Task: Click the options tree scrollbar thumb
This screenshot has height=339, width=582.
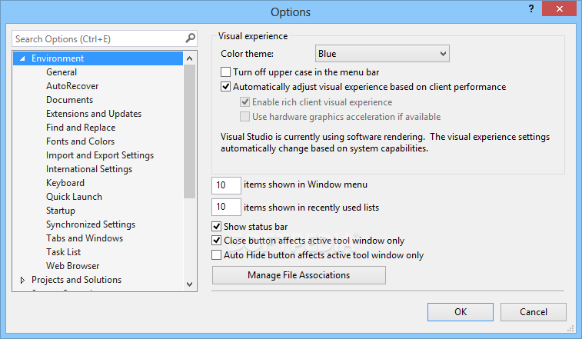Action: (189, 131)
